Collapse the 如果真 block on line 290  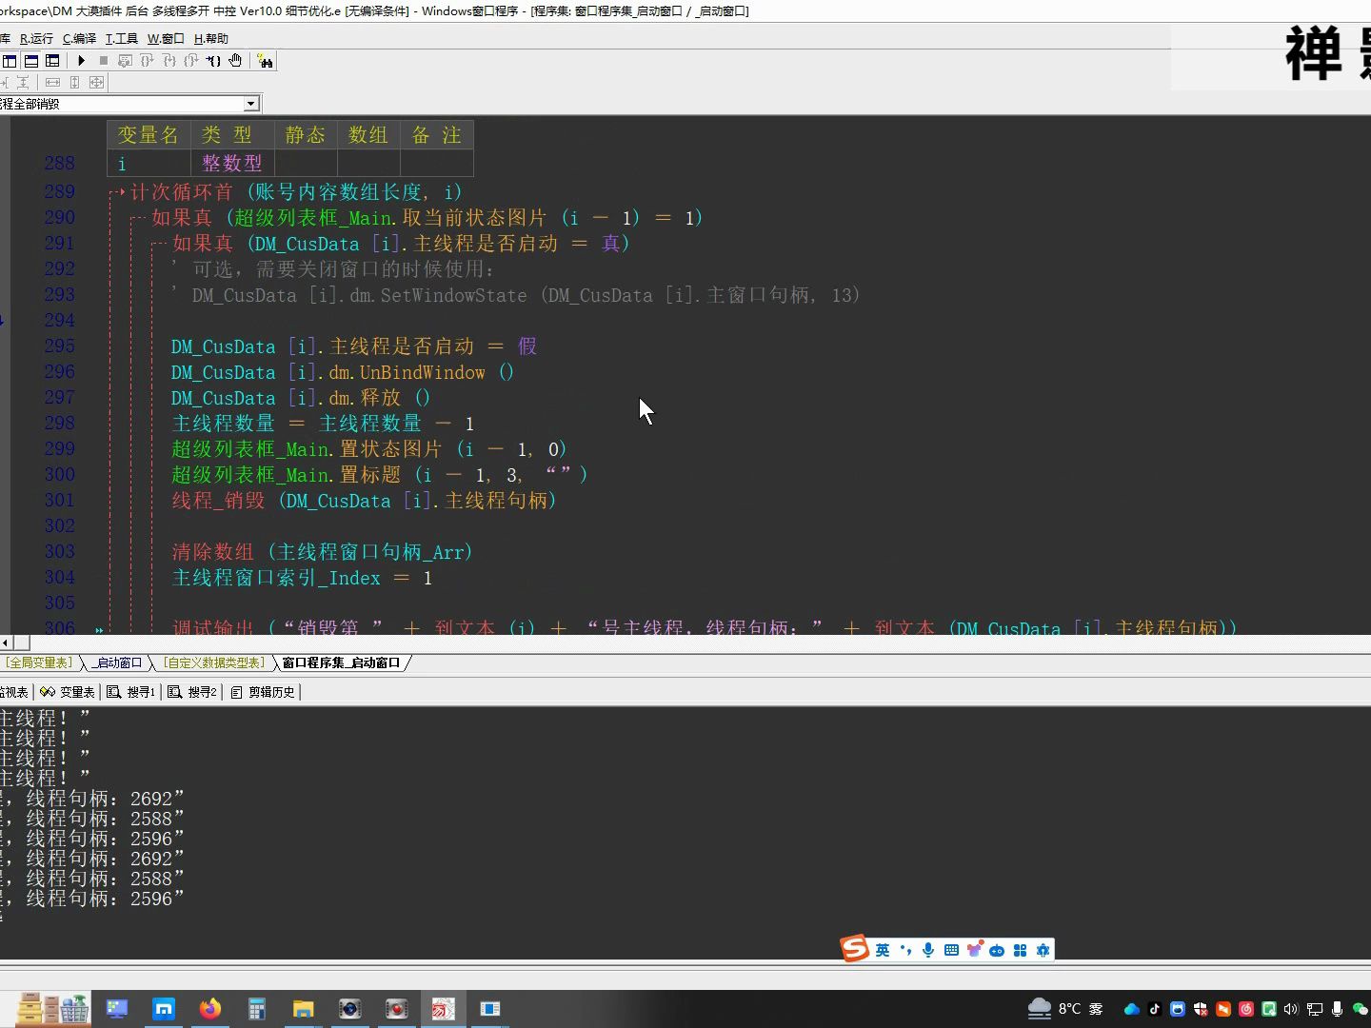[138, 218]
